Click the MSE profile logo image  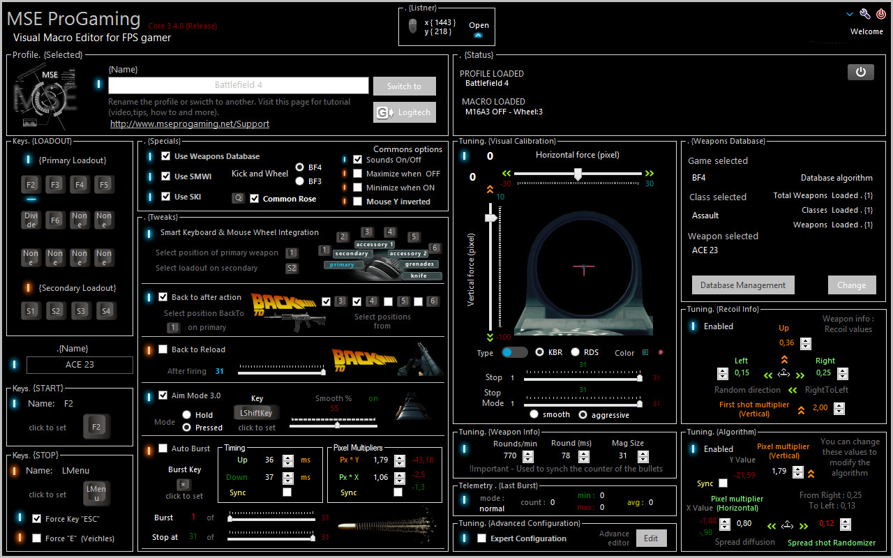click(x=45, y=96)
